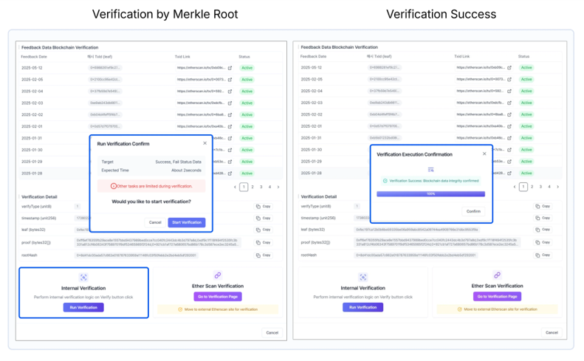Click 2025-02-04 feedback date in Merkle Root panel
Image resolution: width=584 pixels, height=361 pixels.
pyautogui.click(x=32, y=92)
